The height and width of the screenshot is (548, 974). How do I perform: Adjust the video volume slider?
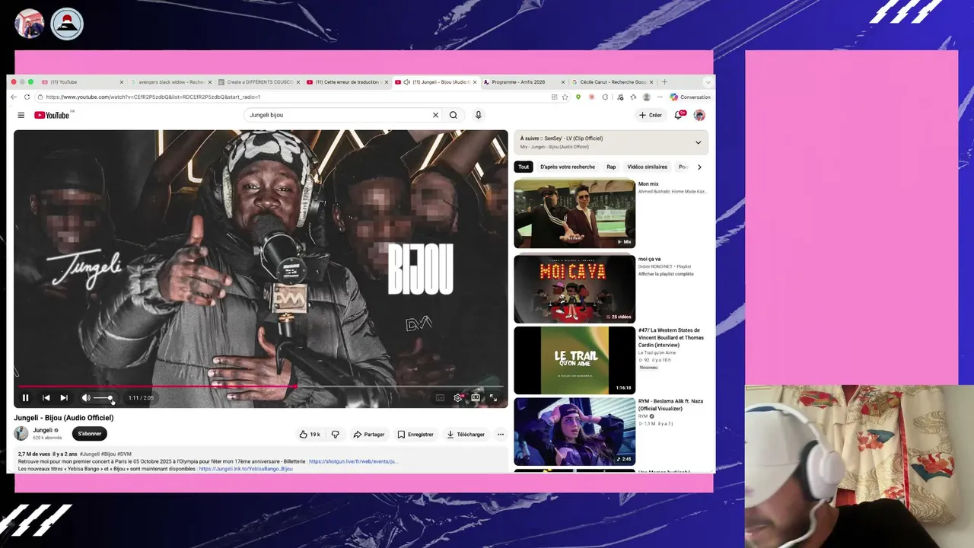103,398
